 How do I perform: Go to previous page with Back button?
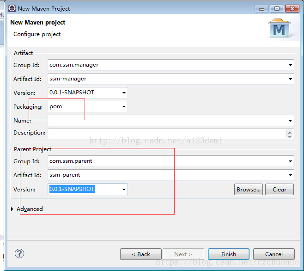pos(141,254)
